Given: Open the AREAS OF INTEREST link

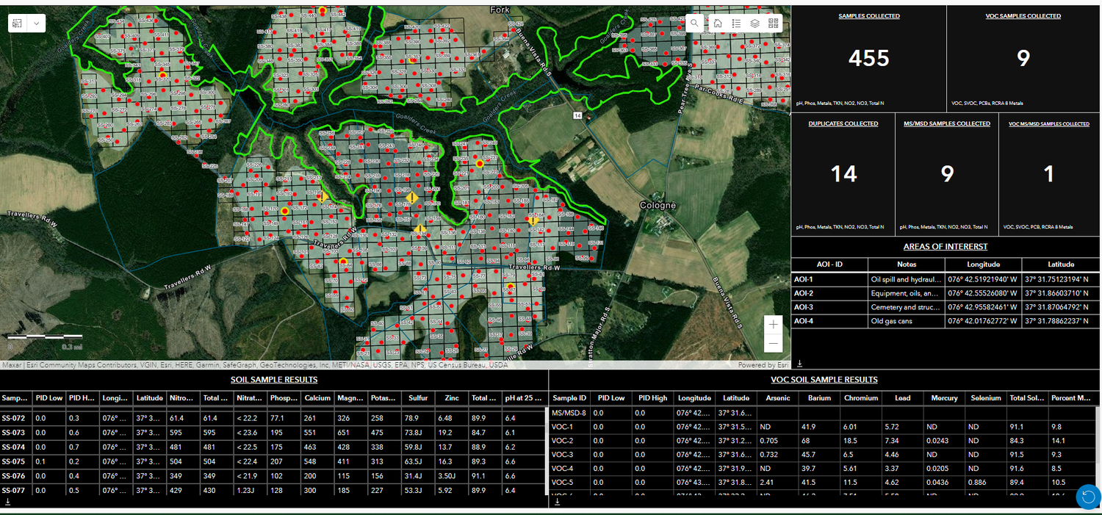Looking at the screenshot, I should [x=945, y=246].
